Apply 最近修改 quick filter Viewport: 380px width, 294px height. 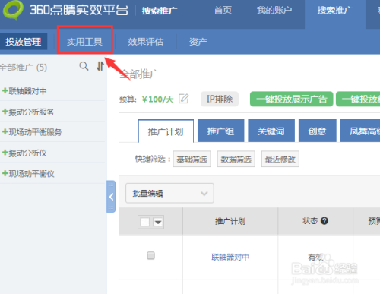coord(280,159)
